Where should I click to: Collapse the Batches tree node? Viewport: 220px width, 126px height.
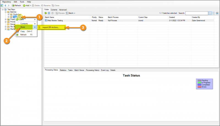point(5,12)
